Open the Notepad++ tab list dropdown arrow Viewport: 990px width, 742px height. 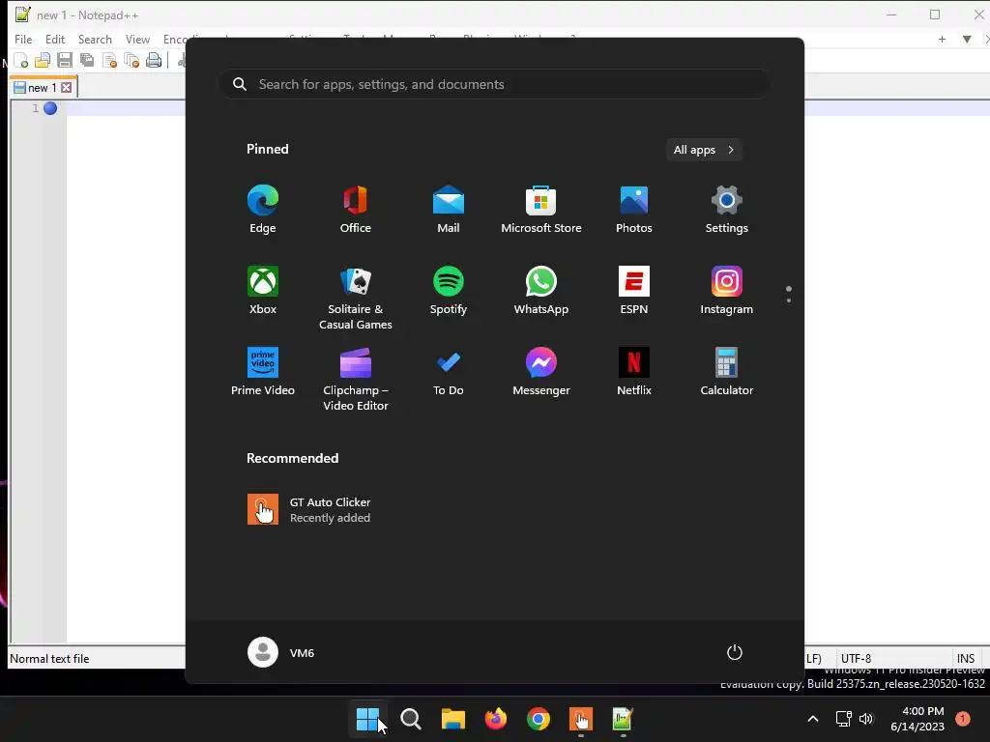point(967,39)
